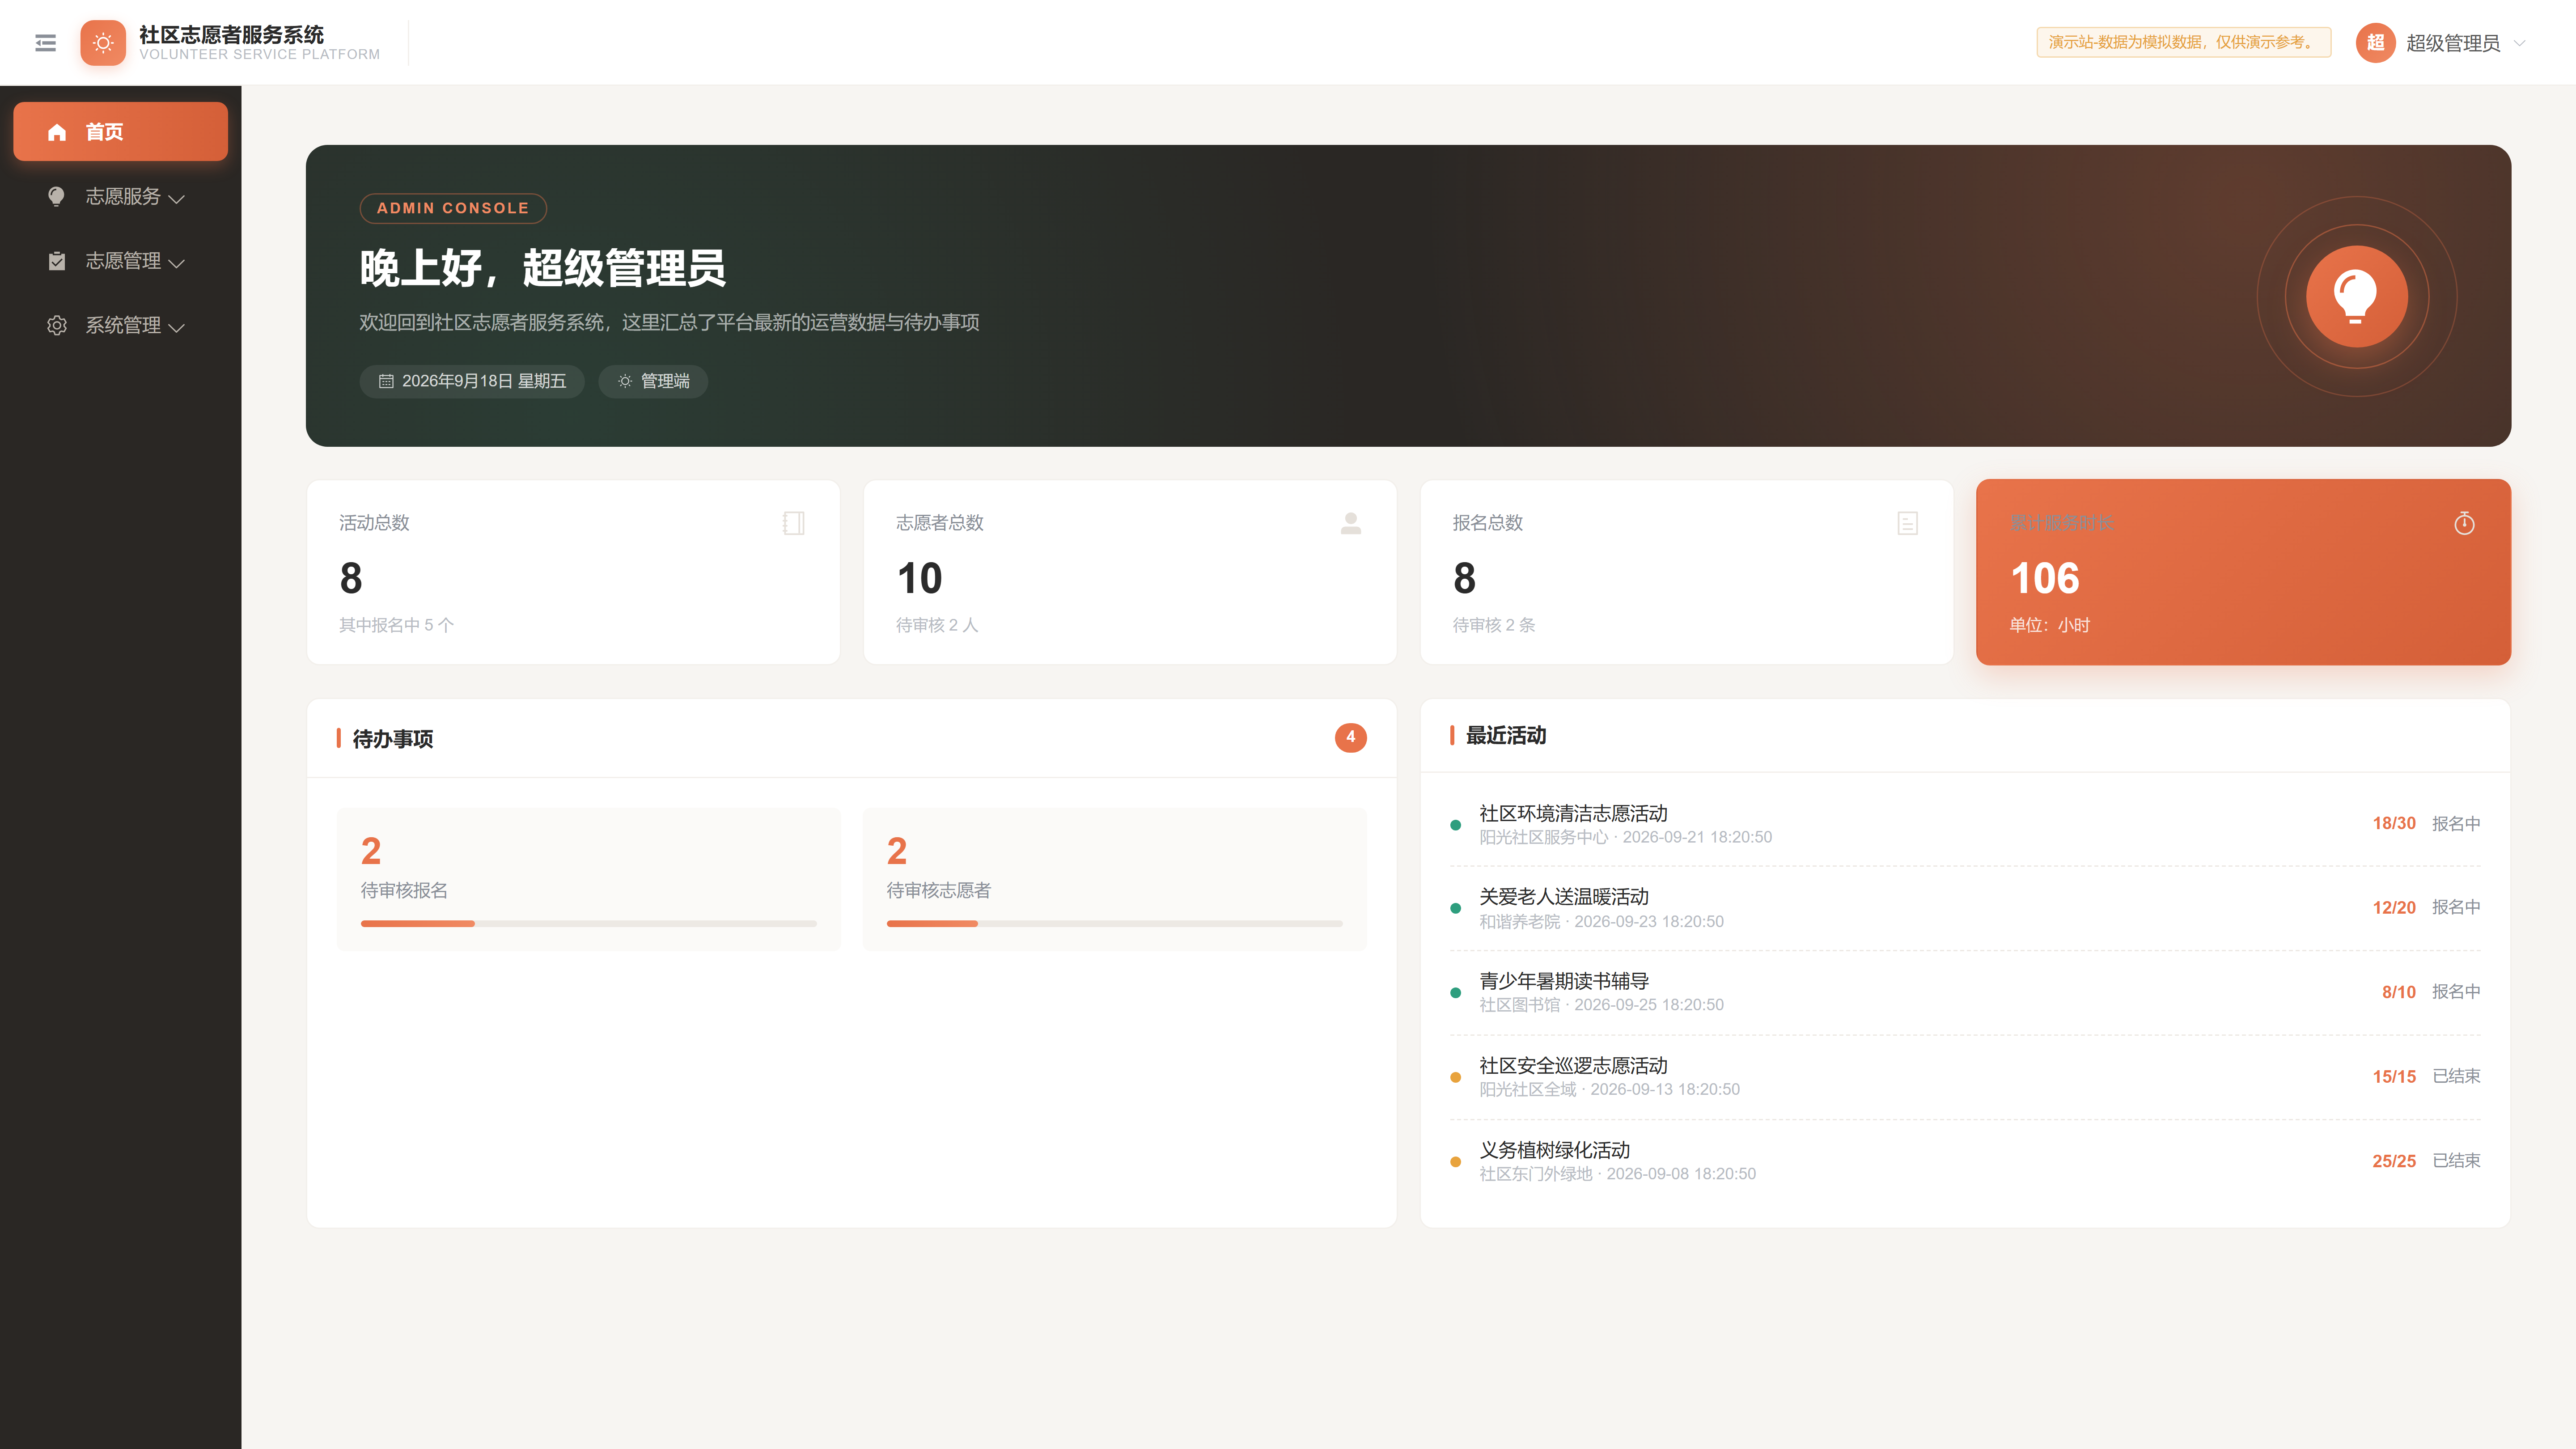Screen dimensions: 2576x1449
Task: Click the 志愿者总数 stat card
Action: [x=1130, y=572]
